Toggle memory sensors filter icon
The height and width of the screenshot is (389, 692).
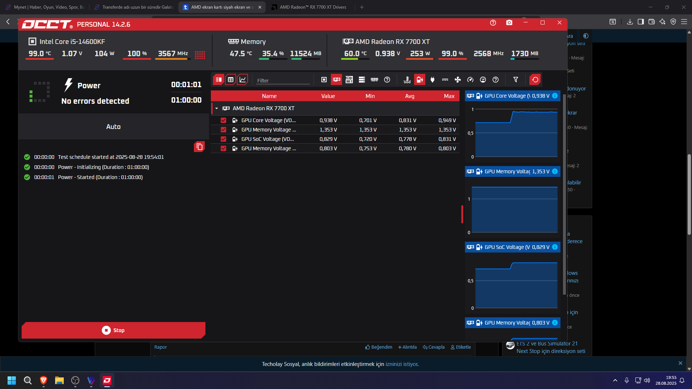(374, 80)
